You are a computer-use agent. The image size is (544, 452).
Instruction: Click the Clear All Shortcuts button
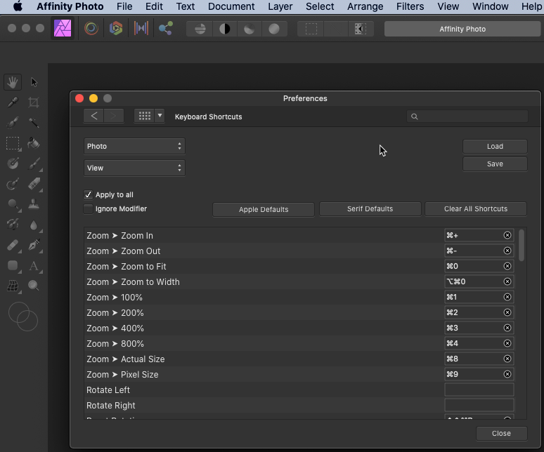(475, 209)
